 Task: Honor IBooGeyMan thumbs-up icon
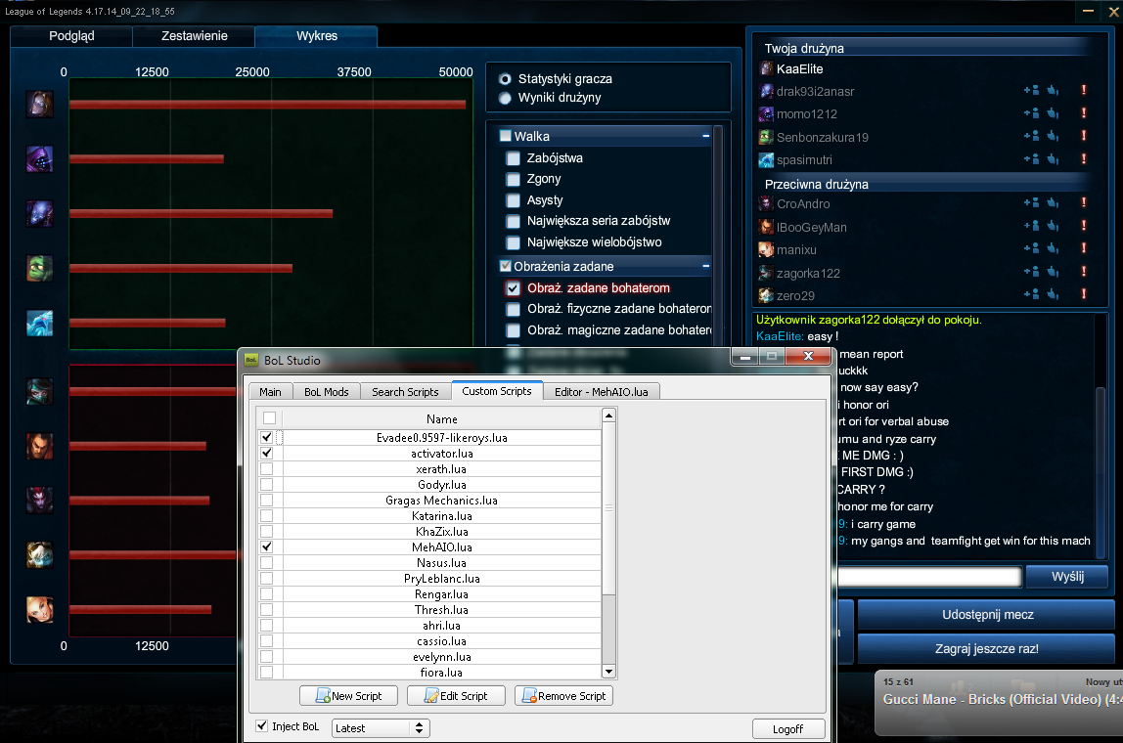tap(1053, 226)
